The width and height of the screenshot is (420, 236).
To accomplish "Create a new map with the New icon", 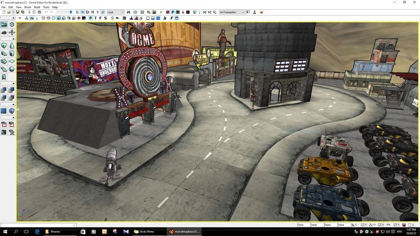I will pyautogui.click(x=4, y=12).
